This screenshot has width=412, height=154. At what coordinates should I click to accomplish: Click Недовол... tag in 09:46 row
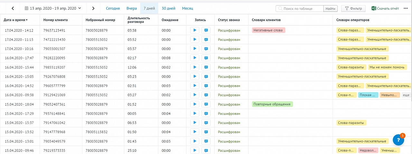point(368,150)
